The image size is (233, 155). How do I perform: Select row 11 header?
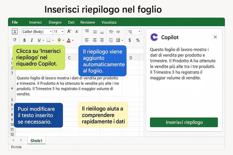12,129
